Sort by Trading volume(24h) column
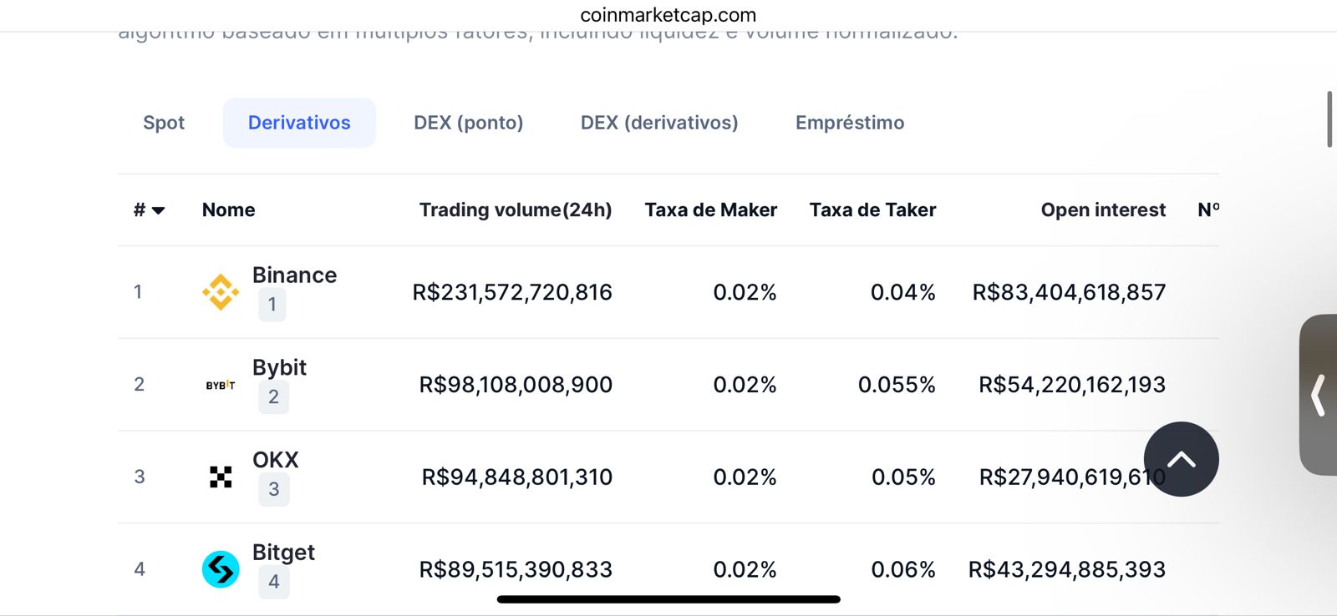Image resolution: width=1337 pixels, height=616 pixels. click(x=516, y=210)
